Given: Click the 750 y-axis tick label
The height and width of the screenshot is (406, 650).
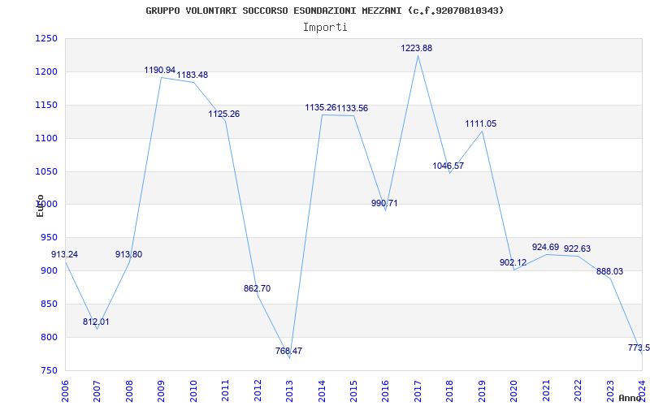Looking at the screenshot, I should pyautogui.click(x=48, y=370).
